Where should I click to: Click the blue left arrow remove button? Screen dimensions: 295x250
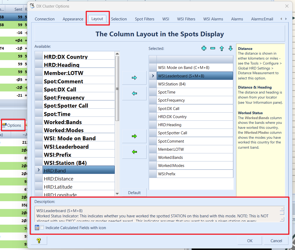tap(134, 94)
